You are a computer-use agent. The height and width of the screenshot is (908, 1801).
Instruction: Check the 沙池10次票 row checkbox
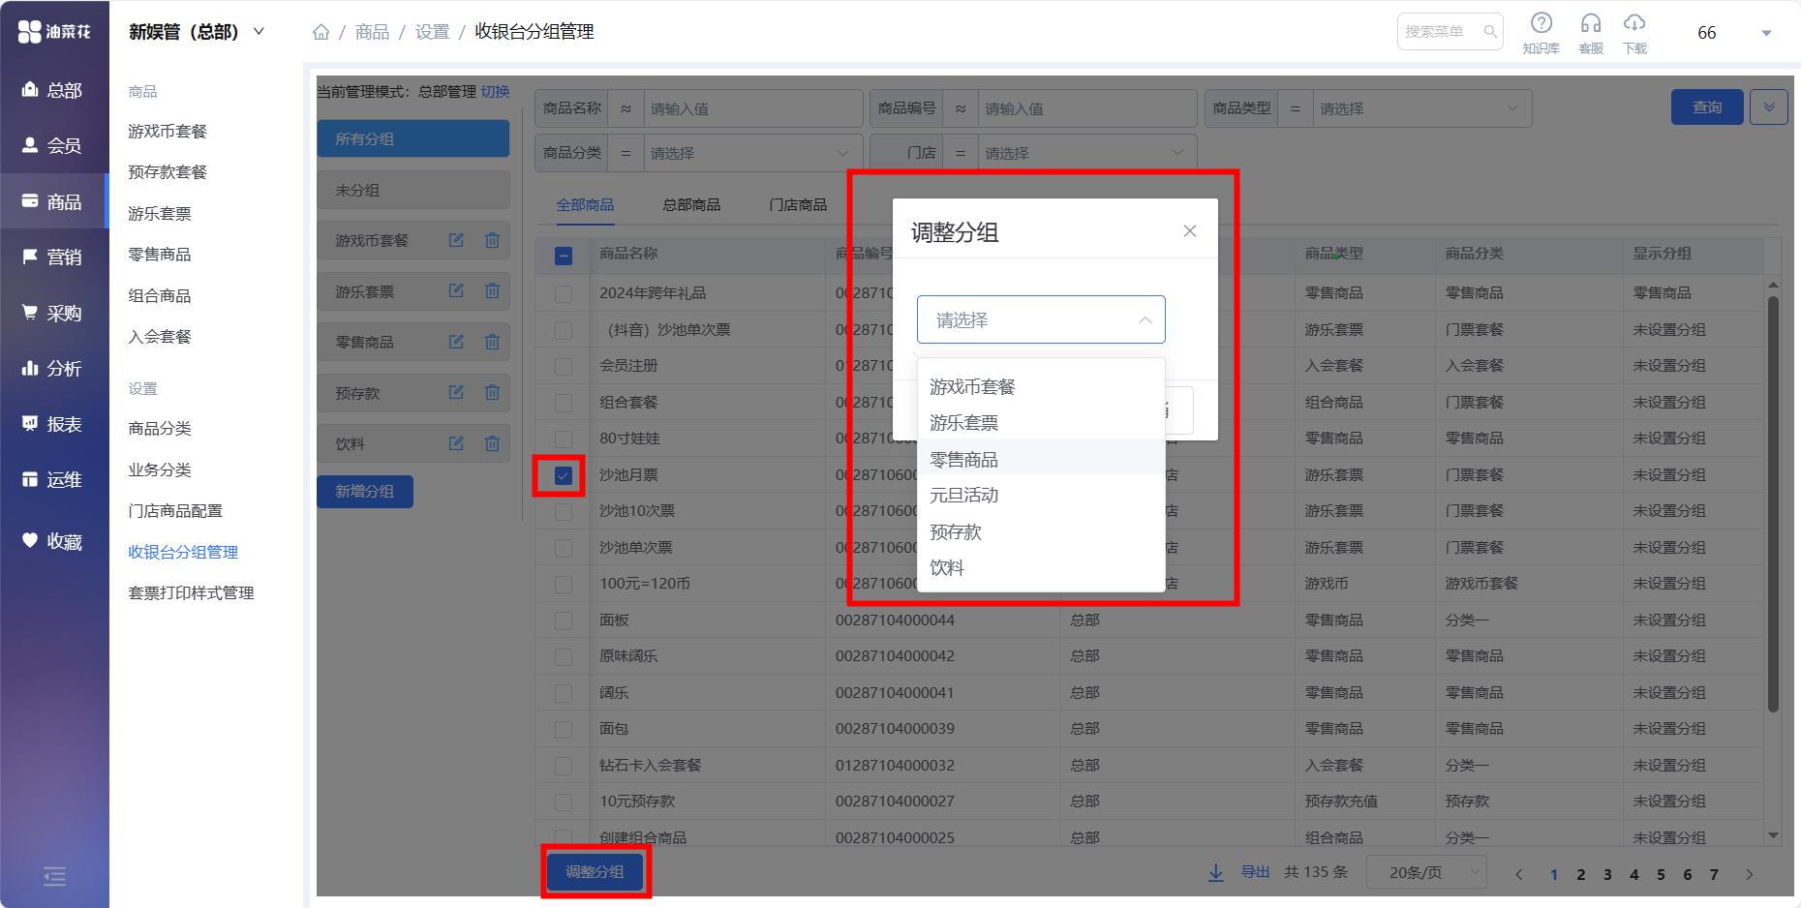pos(564,512)
